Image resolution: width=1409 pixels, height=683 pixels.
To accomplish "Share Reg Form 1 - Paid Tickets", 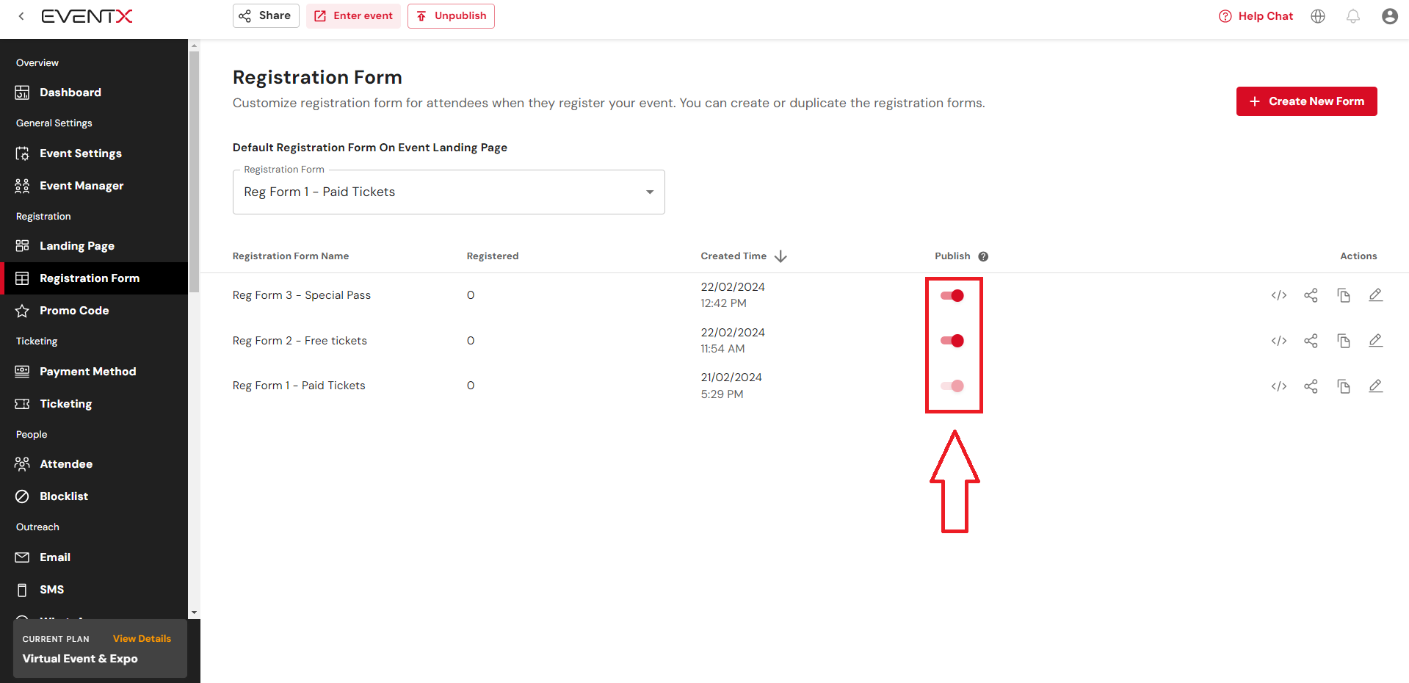I will [1311, 386].
